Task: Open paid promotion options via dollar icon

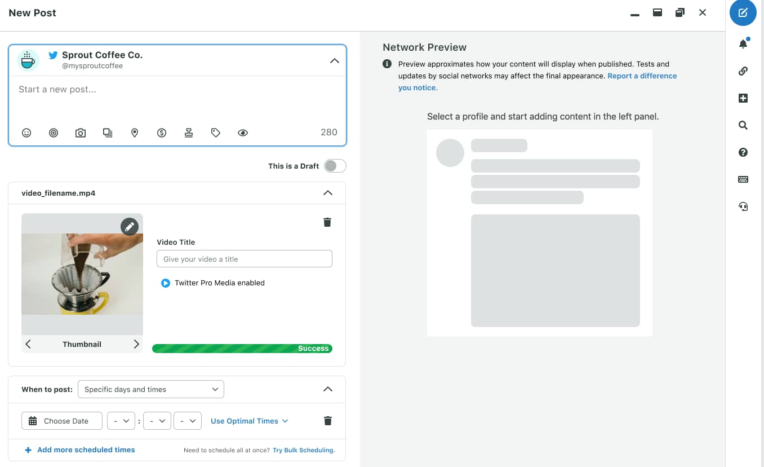Action: (x=162, y=133)
